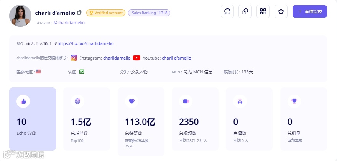Click the 总视频数 label
Screen dimensions: 337x161
[187, 133]
